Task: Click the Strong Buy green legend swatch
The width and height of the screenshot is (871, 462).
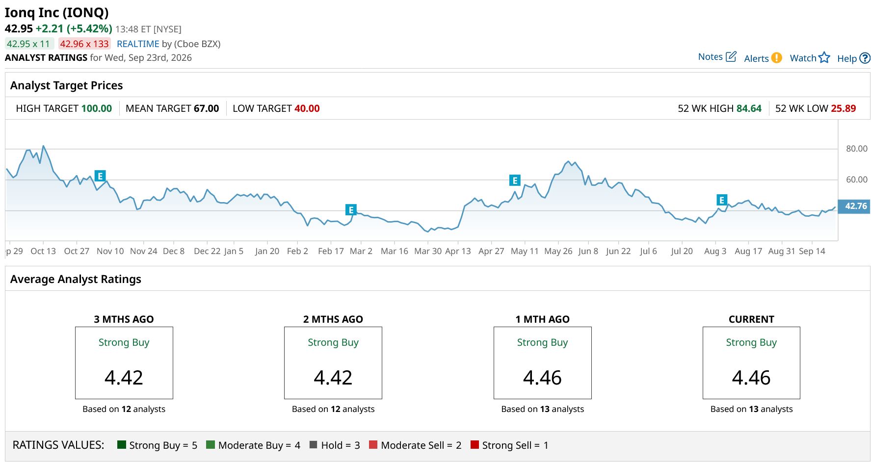Action: tap(122, 445)
